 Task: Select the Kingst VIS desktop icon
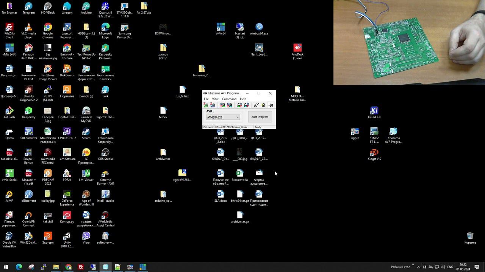[374, 155]
